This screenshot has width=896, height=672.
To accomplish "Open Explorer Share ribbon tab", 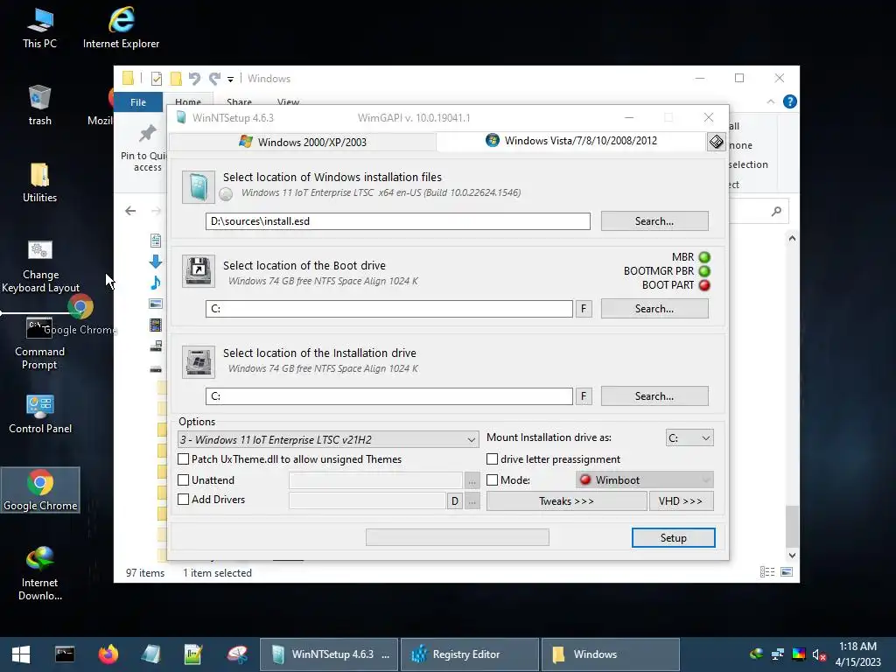I will [x=239, y=101].
